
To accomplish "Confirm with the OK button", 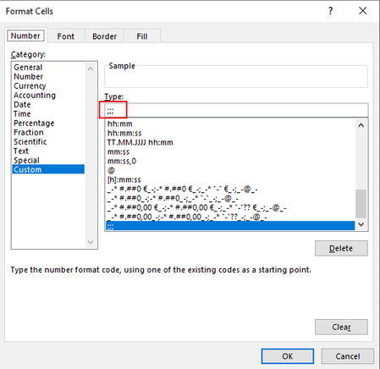I will 288,356.
